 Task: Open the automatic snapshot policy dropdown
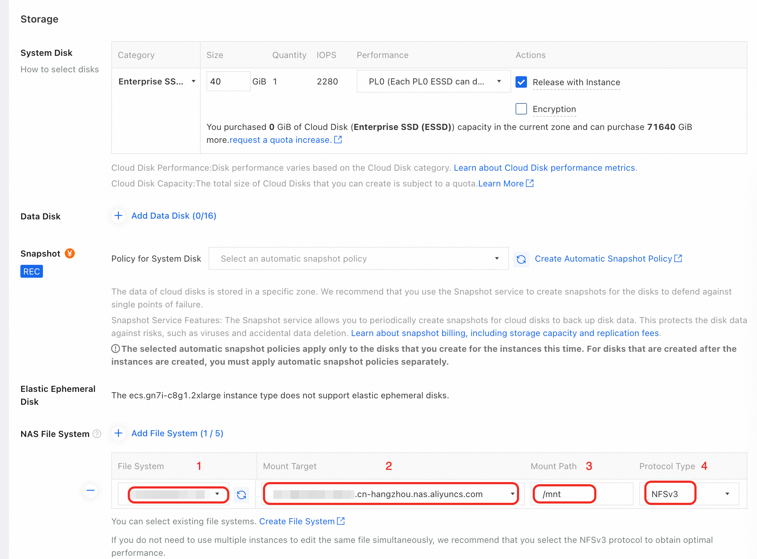(x=358, y=259)
